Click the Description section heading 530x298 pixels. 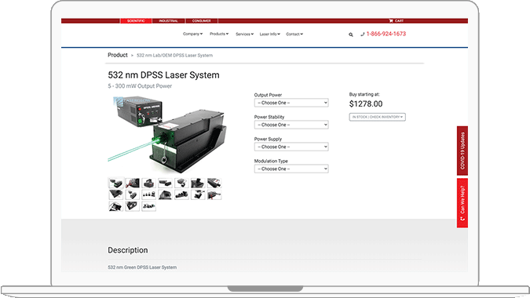tap(128, 250)
